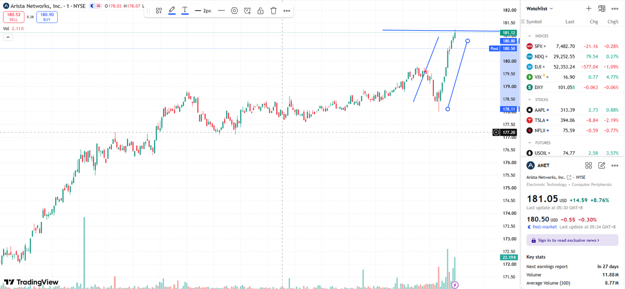Click the Post 180.50 price label
The height and width of the screenshot is (289, 625).
(503, 48)
